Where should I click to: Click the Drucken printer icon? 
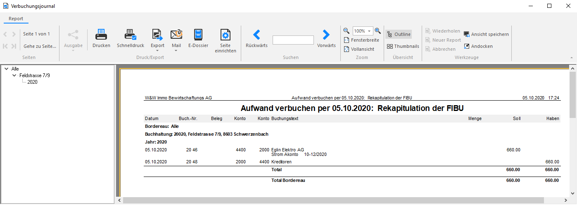101,35
